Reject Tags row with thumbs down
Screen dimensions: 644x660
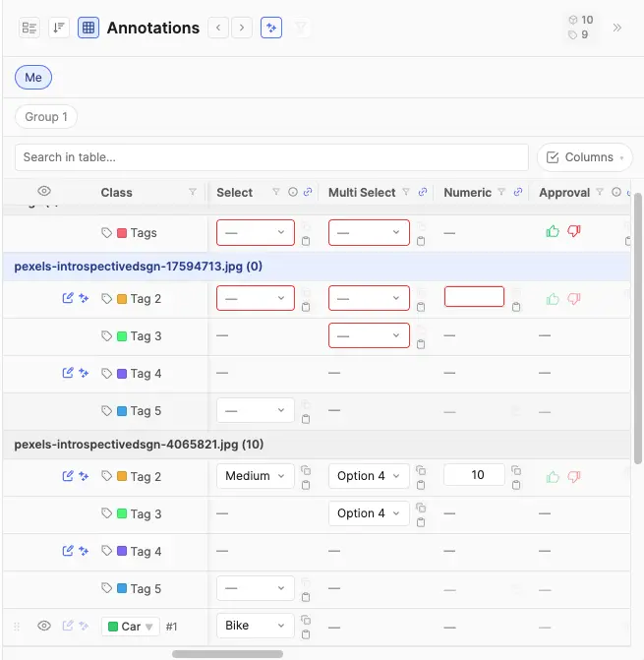point(574,231)
